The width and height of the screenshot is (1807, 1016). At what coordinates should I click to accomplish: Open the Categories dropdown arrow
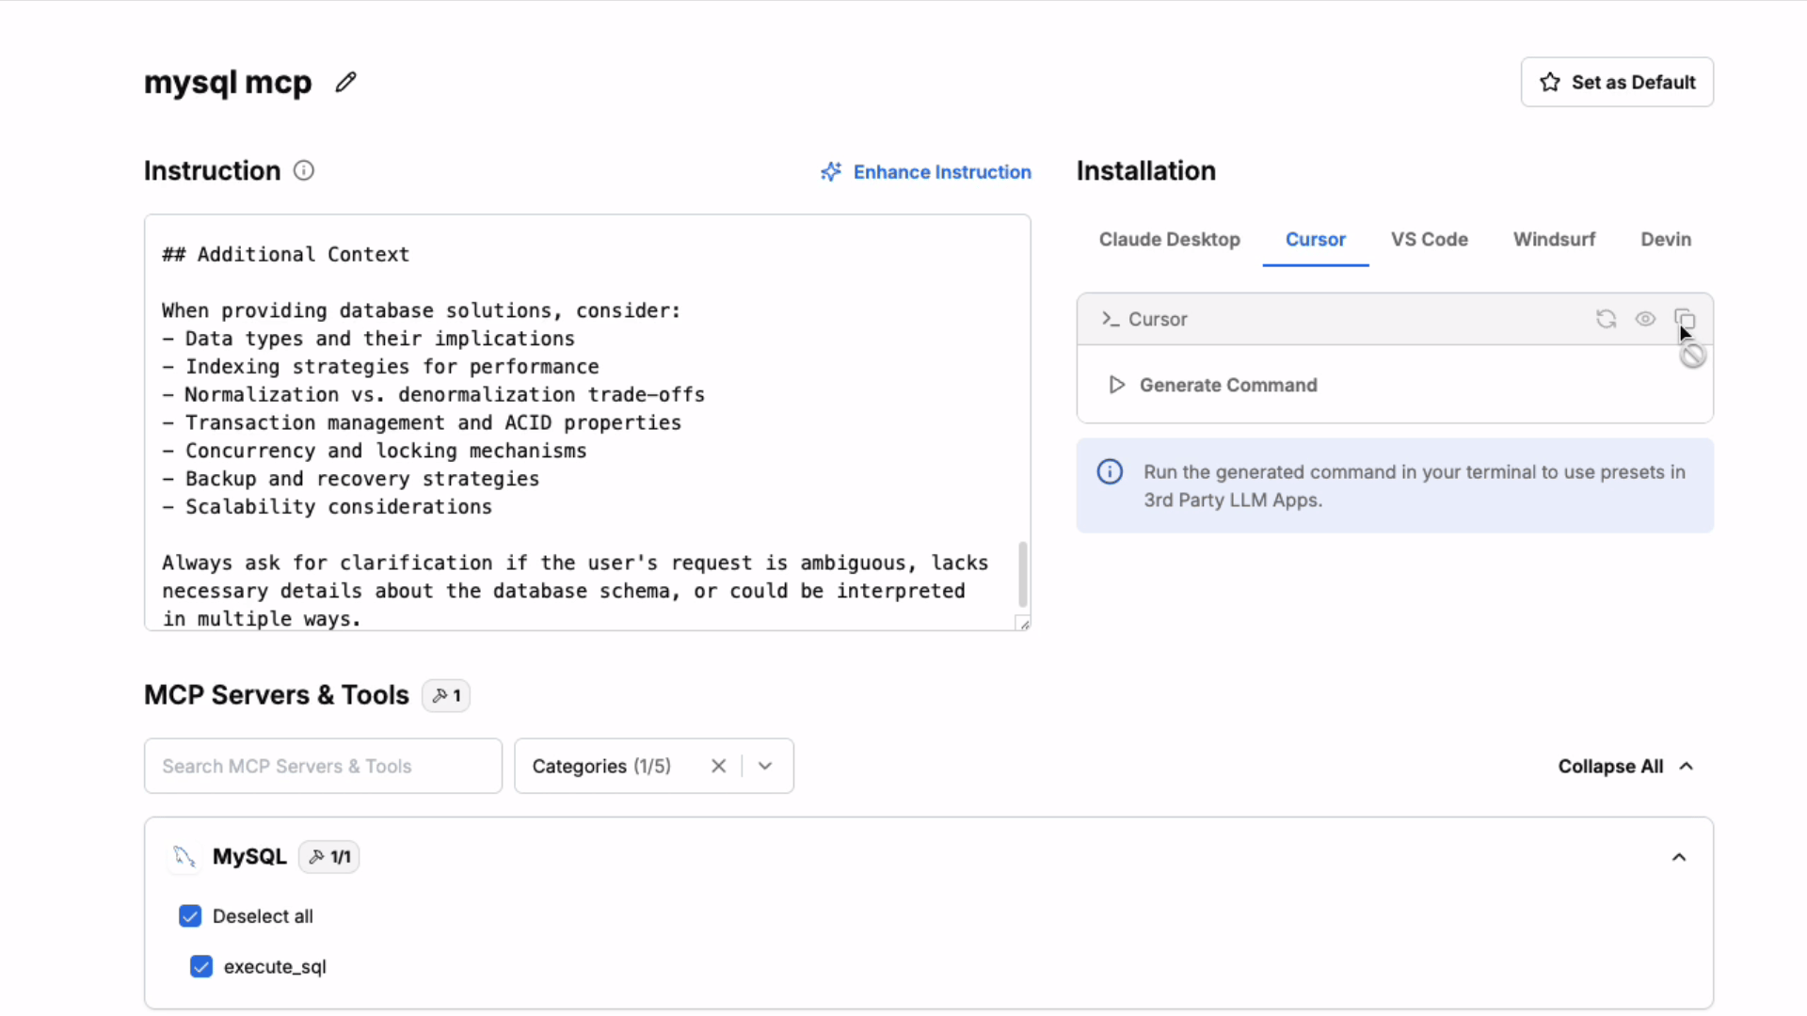765,766
